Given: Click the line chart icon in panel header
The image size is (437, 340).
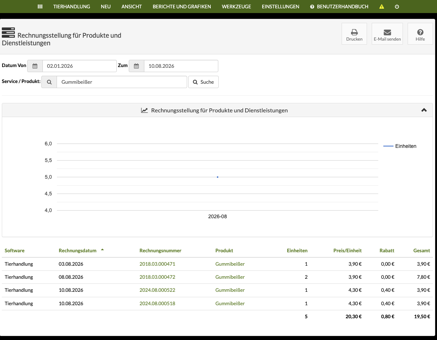Looking at the screenshot, I should pyautogui.click(x=144, y=110).
